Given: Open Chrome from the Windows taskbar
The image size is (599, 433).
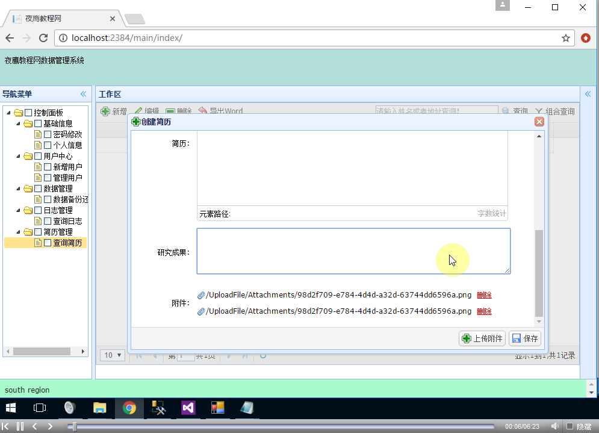Looking at the screenshot, I should [x=129, y=408].
